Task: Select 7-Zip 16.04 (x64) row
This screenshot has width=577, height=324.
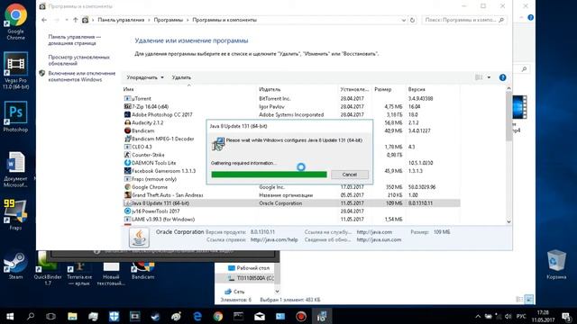Action: pyautogui.click(x=290, y=106)
